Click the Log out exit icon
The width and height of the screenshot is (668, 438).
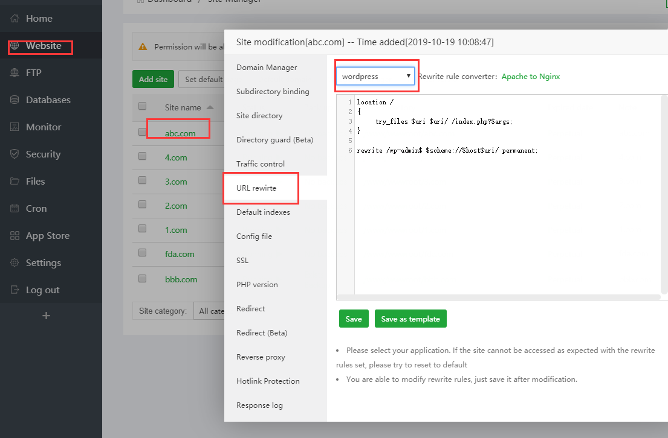[x=15, y=290]
